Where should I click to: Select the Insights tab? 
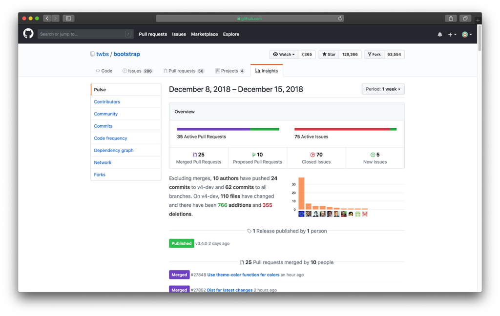[267, 71]
